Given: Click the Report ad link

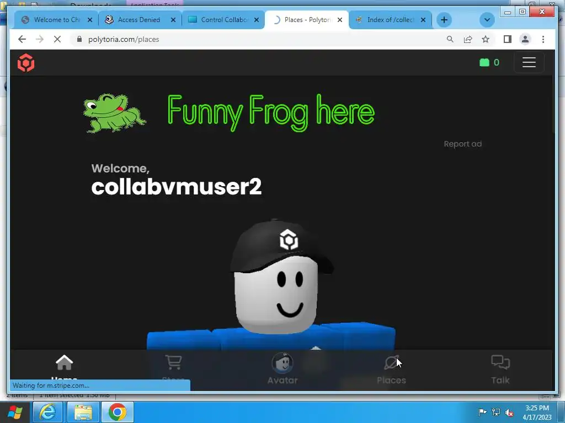Looking at the screenshot, I should pyautogui.click(x=462, y=144).
